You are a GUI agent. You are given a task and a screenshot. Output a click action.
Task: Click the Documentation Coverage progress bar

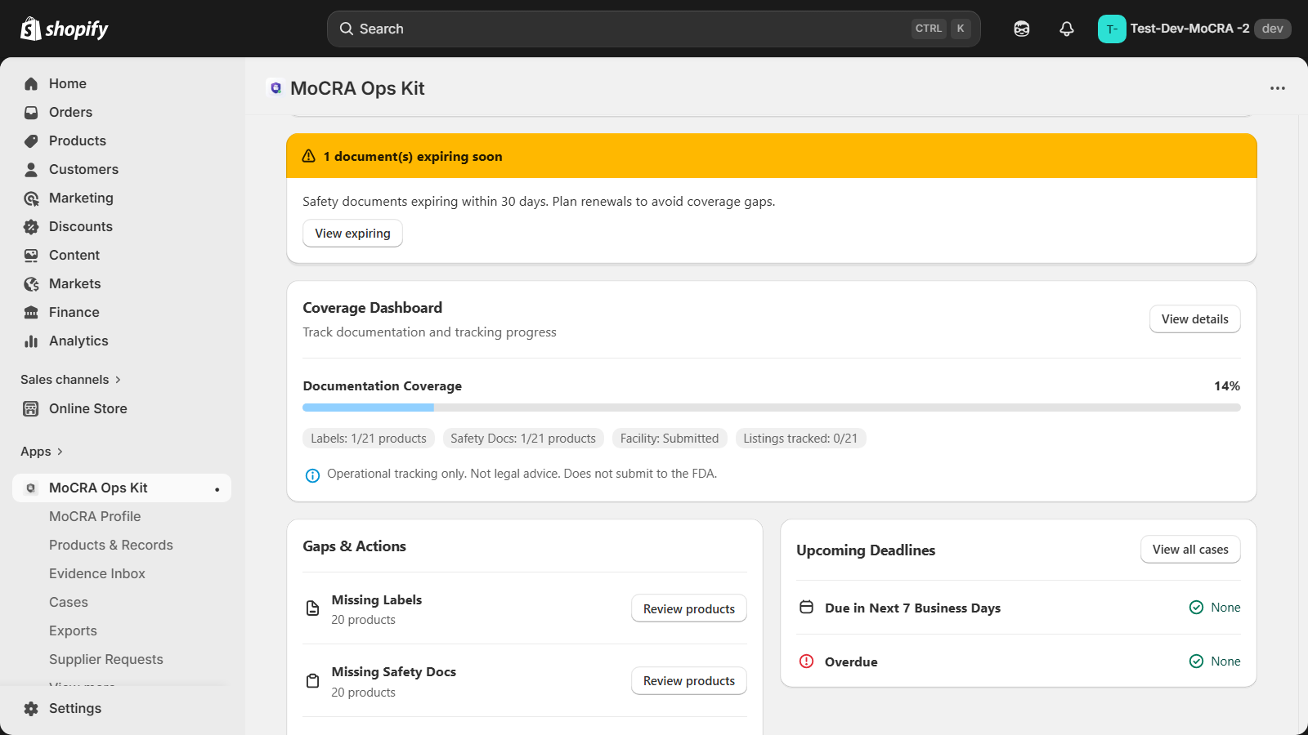tap(772, 407)
